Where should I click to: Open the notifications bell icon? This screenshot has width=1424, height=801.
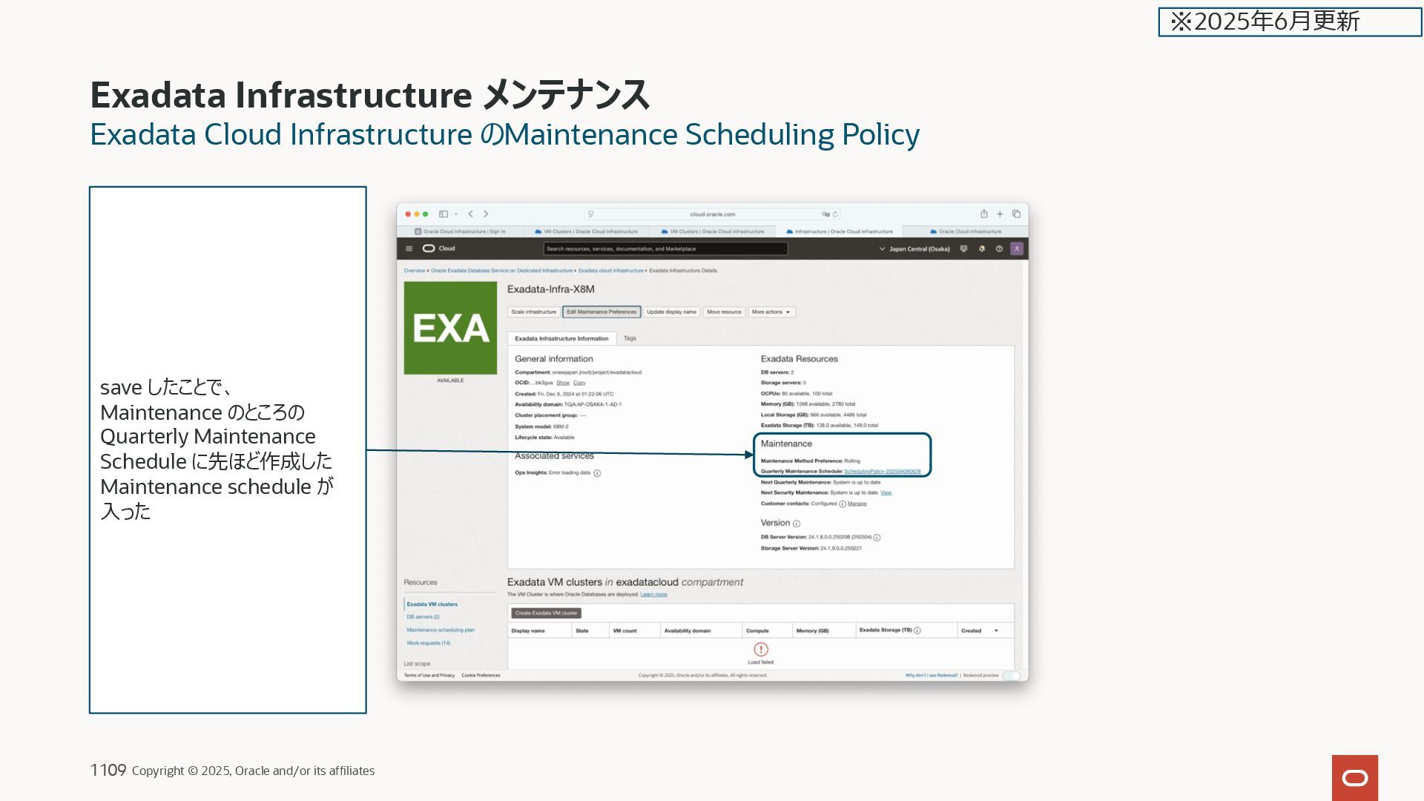tap(981, 249)
